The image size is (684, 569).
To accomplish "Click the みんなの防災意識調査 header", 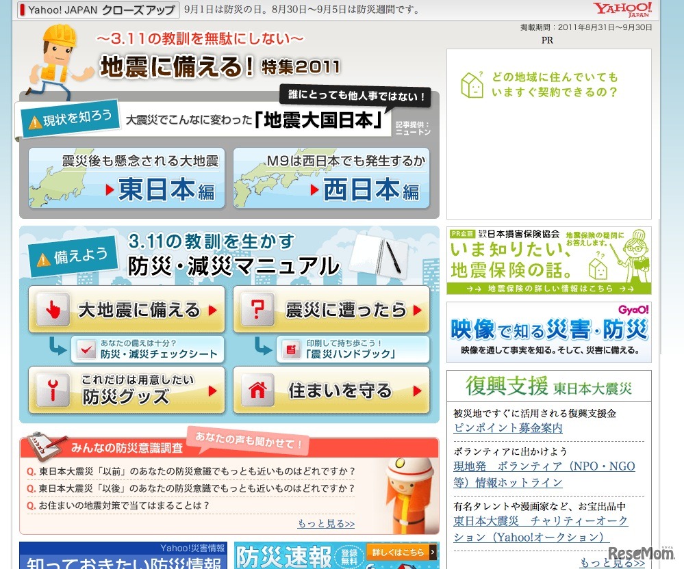I will click(x=127, y=448).
